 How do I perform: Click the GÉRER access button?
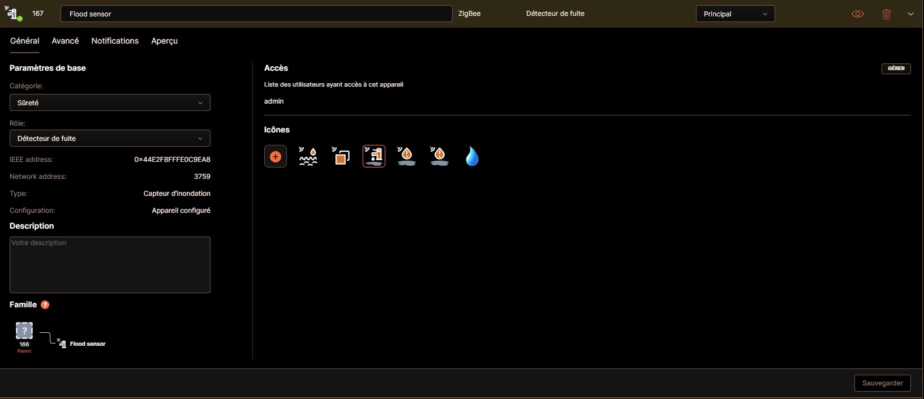click(896, 68)
